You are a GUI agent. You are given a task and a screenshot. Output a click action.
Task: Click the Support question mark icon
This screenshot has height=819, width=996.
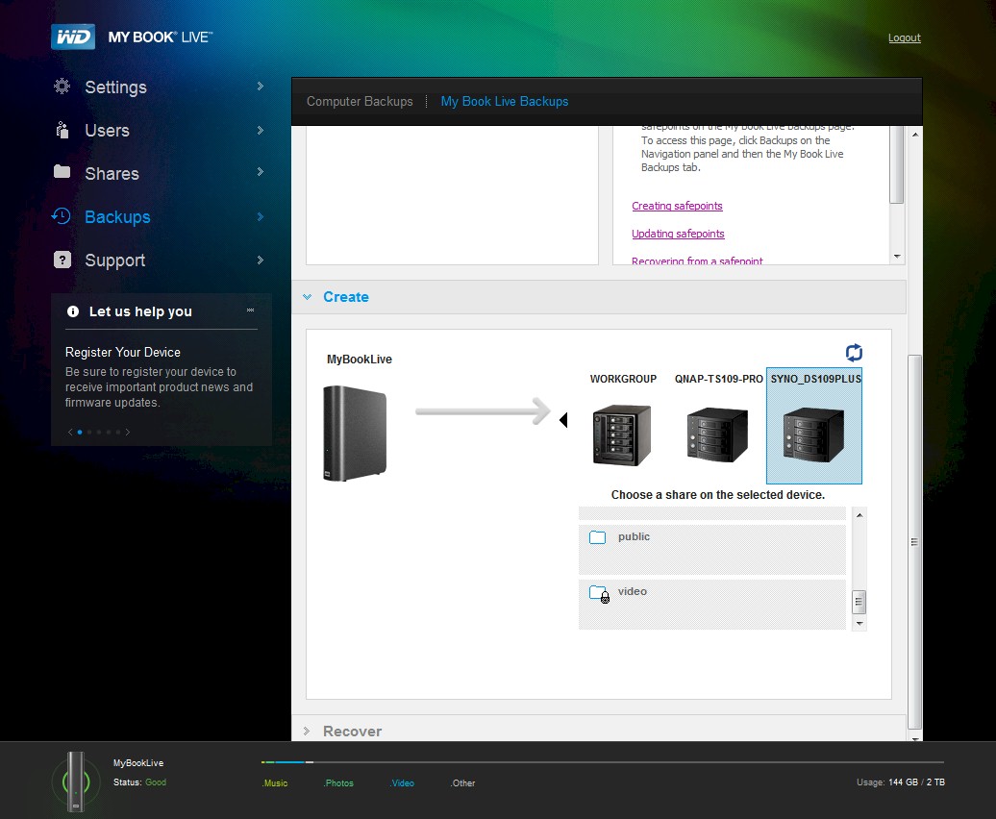[x=62, y=260]
